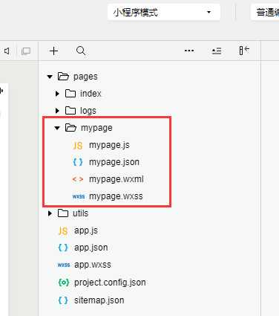Collapse the mypage folder arrow
The image size is (279, 316).
pos(57,128)
